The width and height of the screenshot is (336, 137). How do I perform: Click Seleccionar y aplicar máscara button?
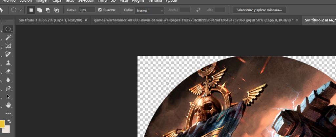pyautogui.click(x=259, y=10)
